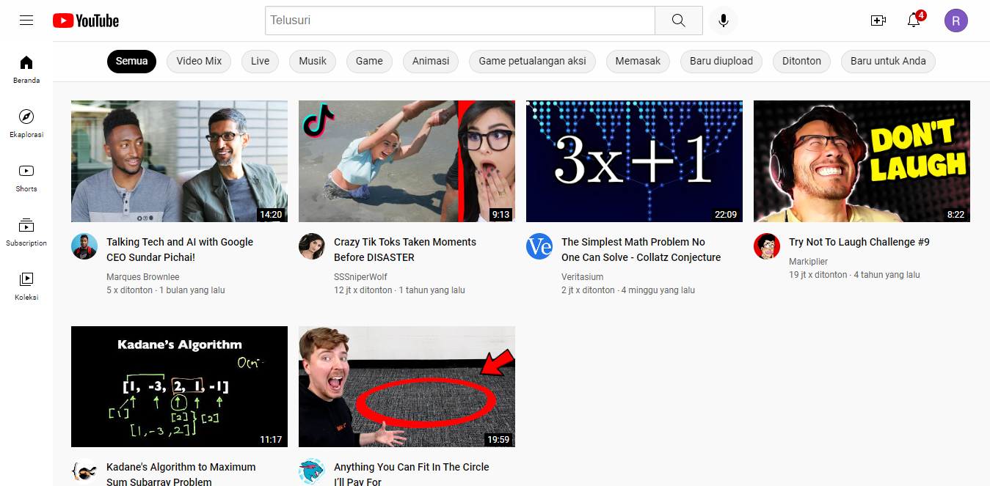The height and width of the screenshot is (486, 990).
Task: Open the account avatar letter R
Action: (x=956, y=21)
